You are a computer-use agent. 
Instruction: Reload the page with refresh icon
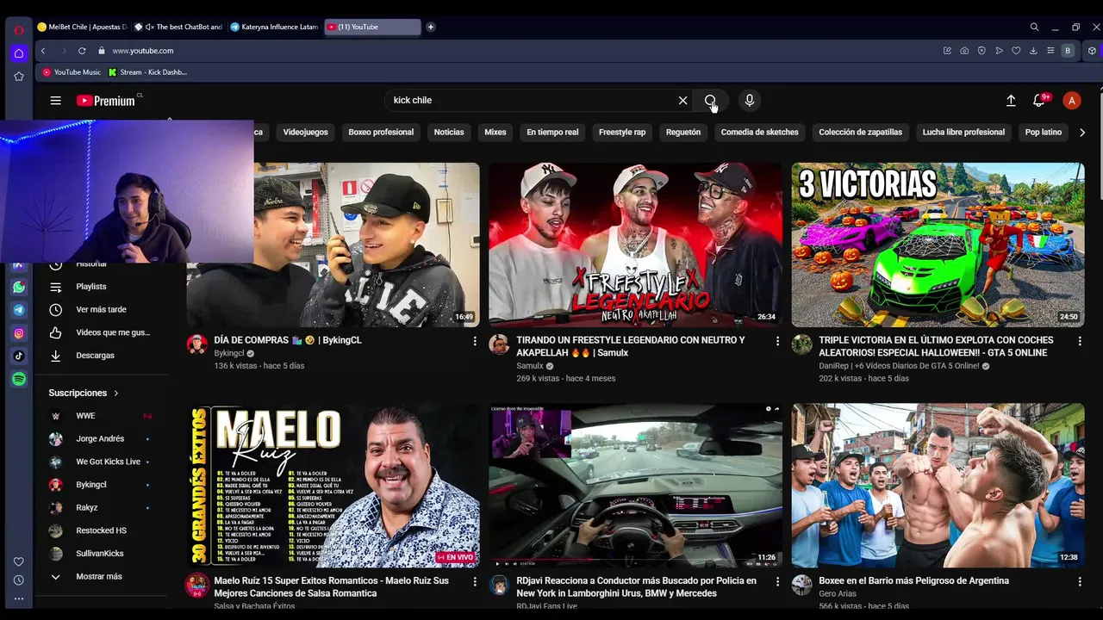click(x=82, y=51)
